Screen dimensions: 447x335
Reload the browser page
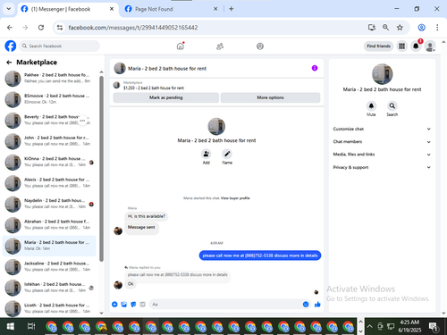(x=41, y=28)
